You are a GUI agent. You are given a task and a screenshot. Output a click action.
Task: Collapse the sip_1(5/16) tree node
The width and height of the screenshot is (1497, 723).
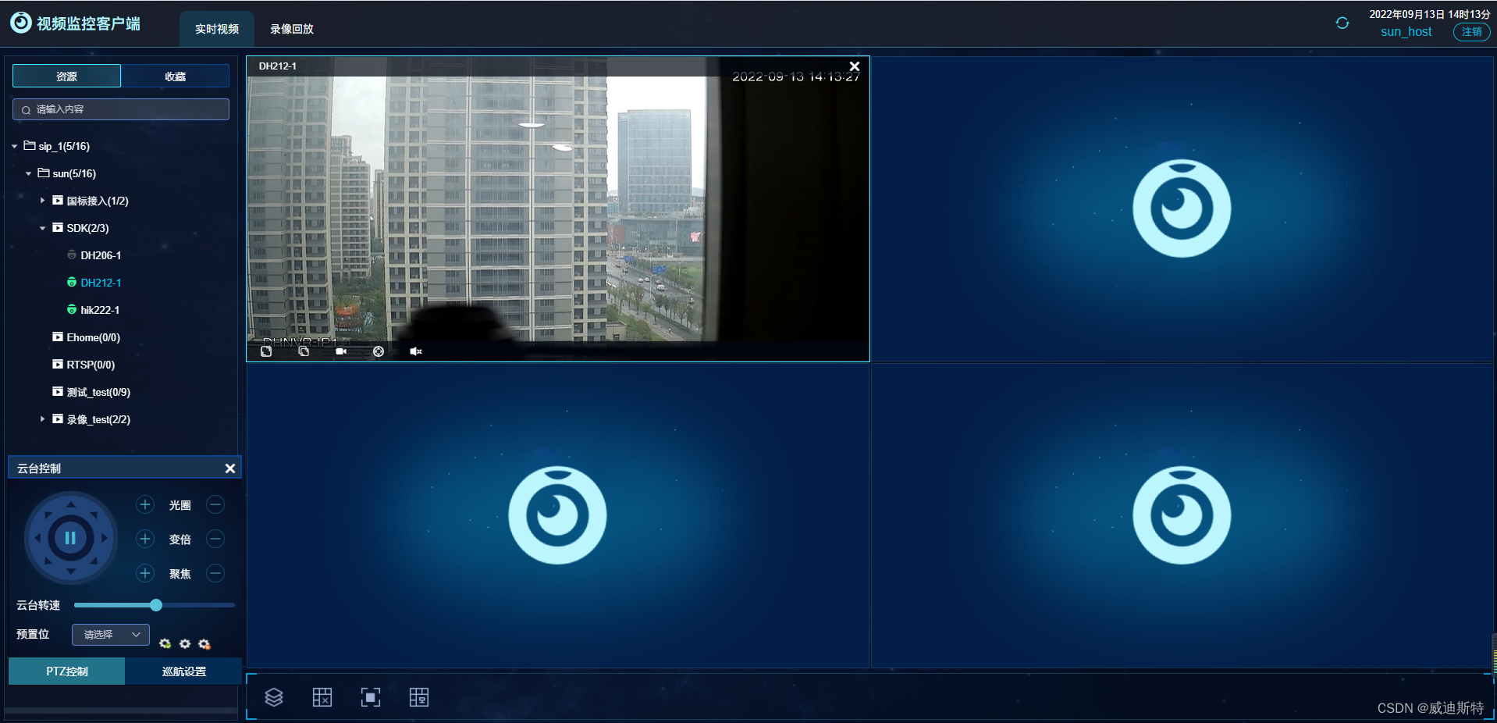(15, 146)
